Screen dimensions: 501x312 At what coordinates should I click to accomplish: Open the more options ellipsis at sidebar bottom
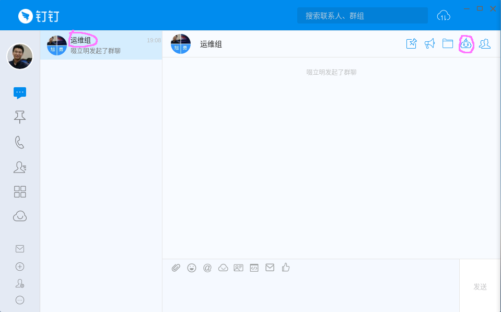tap(20, 300)
